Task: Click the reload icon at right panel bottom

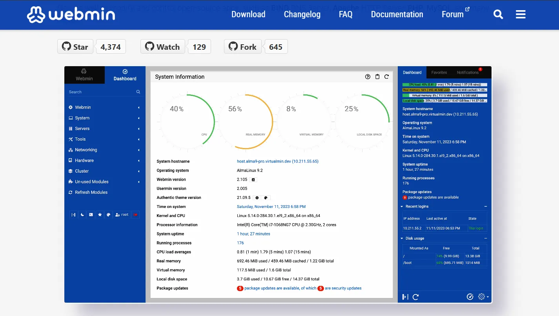Action: [416, 297]
